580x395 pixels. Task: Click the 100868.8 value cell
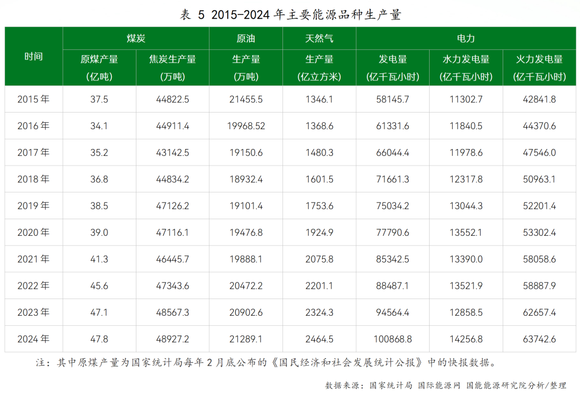[x=393, y=339]
